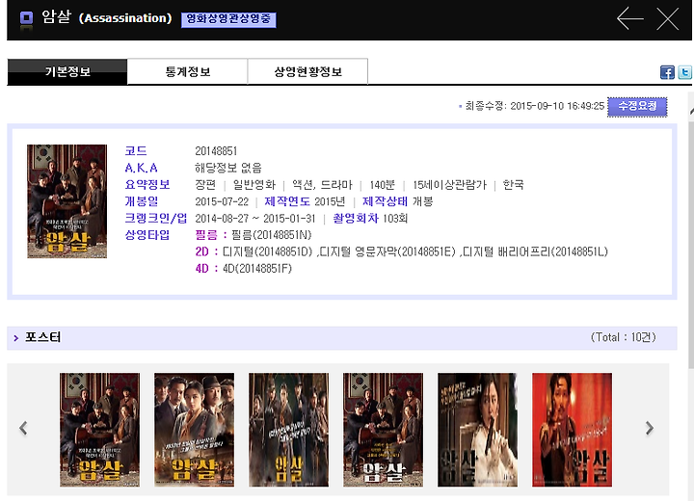Click the Total : 10건 count
Image resolution: width=694 pixels, height=501 pixels.
624,337
